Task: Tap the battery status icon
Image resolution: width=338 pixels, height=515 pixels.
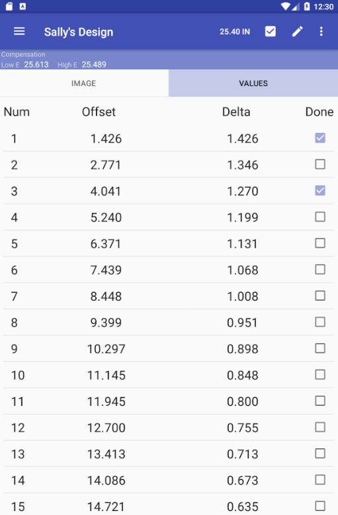Action: click(x=307, y=6)
